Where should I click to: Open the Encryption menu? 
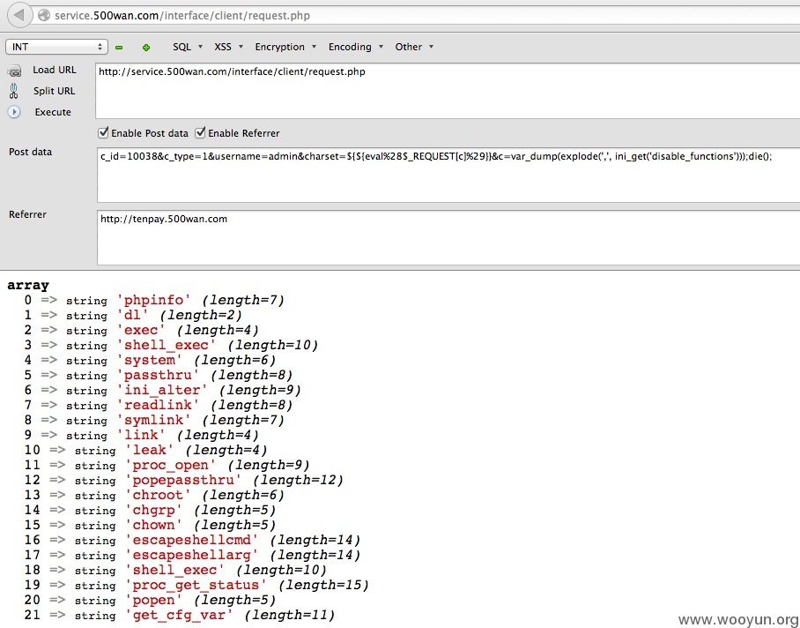(285, 47)
